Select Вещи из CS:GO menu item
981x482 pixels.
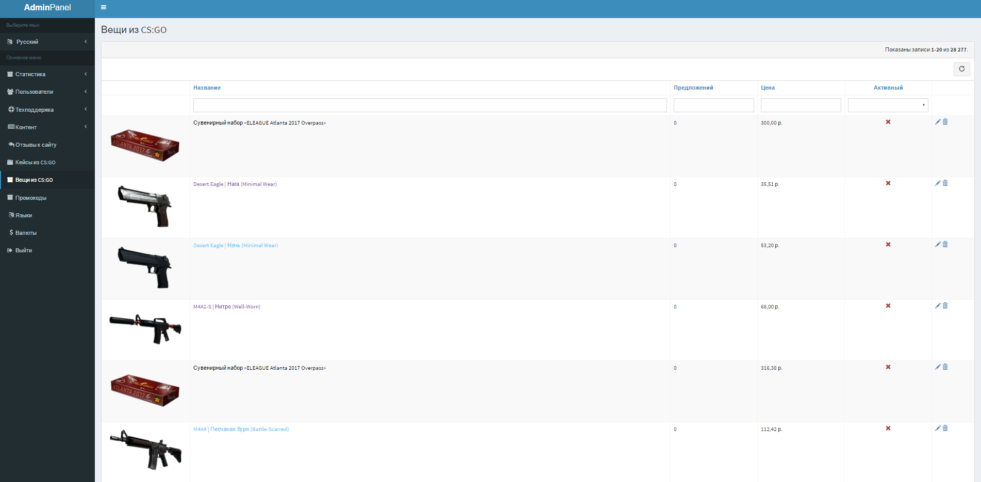pos(47,180)
